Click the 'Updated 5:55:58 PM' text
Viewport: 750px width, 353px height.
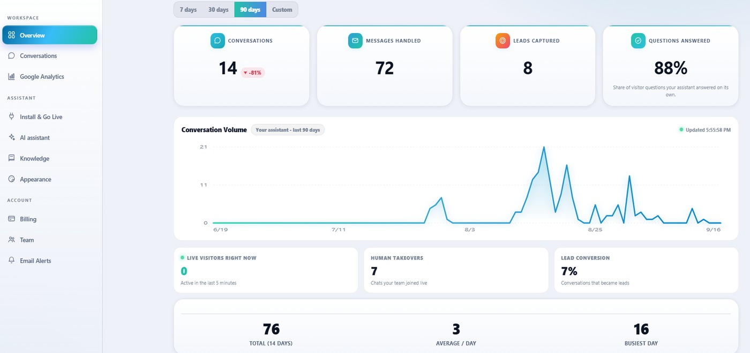coord(708,130)
